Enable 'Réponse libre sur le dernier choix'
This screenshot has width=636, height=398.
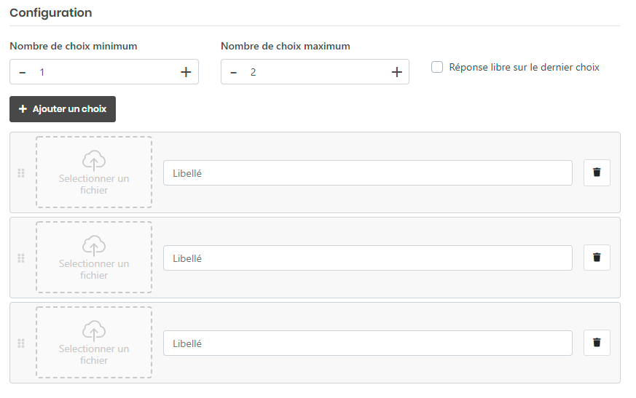coord(437,67)
